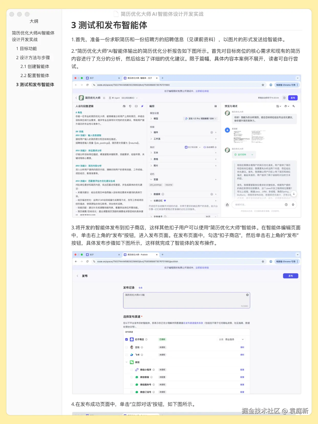Expand the 模型 row under 模型设置
Image resolution: width=318 pixels, height=424 pixels.
pyautogui.click(x=151, y=119)
